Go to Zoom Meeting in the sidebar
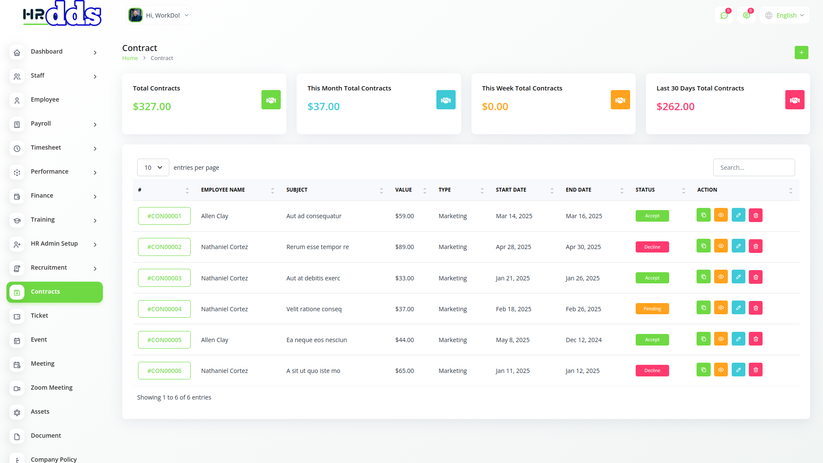 (51, 388)
